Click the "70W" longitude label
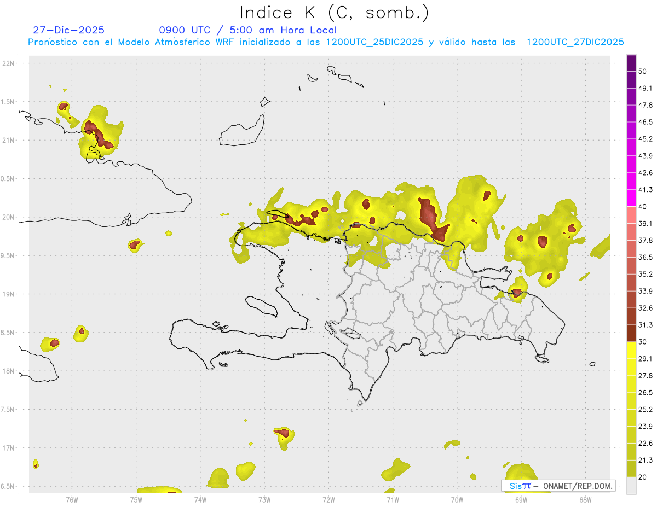This screenshot has height=507, width=657. click(457, 499)
